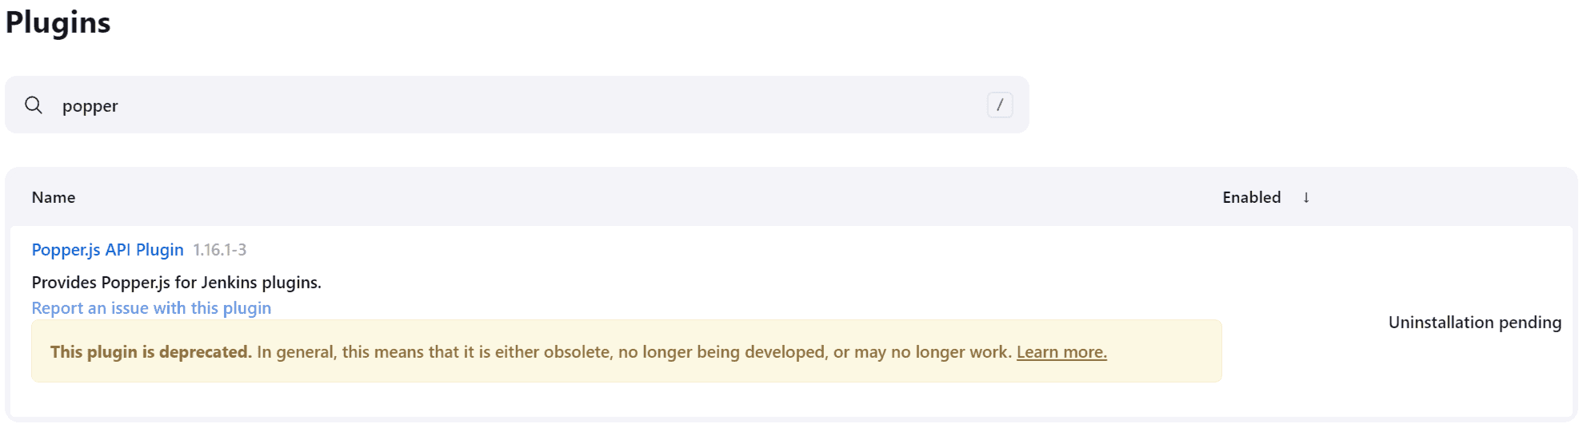Follow the Learn more deprecation link

tap(1061, 352)
